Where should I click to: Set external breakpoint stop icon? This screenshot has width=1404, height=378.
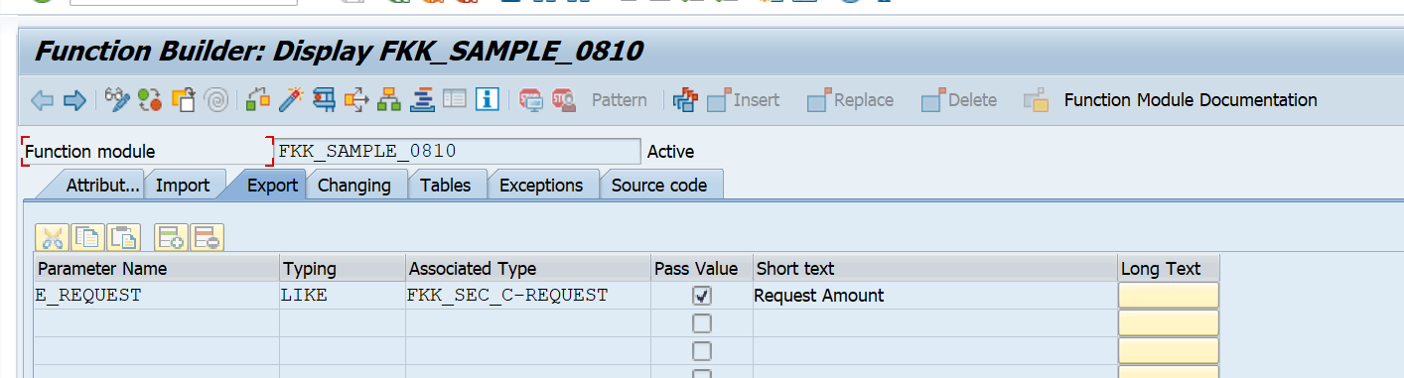coord(564,99)
